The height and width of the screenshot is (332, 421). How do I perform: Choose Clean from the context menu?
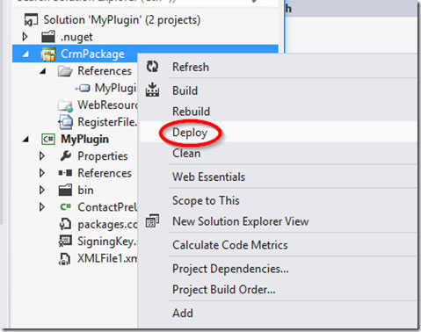186,153
